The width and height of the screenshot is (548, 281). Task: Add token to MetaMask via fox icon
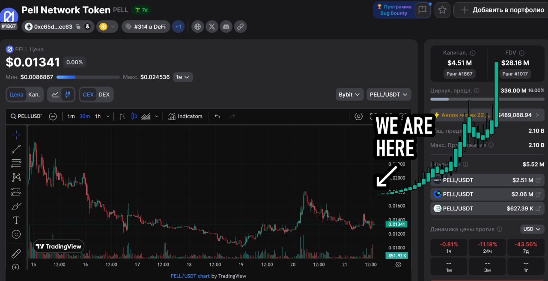pyautogui.click(x=87, y=26)
